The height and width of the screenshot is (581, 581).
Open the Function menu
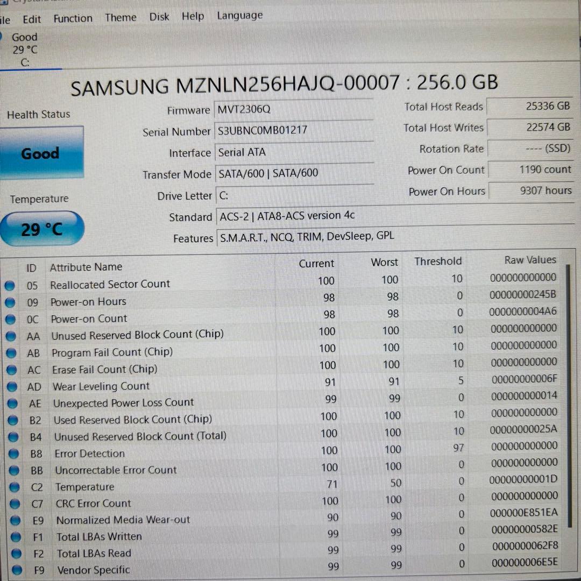tap(73, 18)
